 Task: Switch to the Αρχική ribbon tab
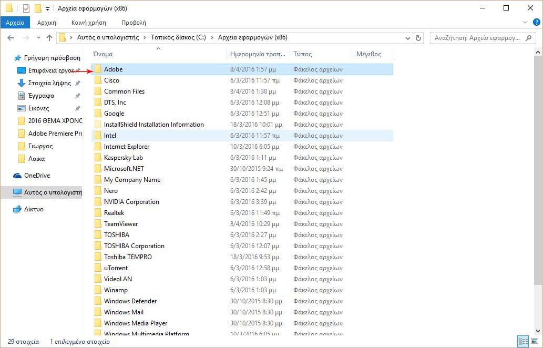[47, 23]
